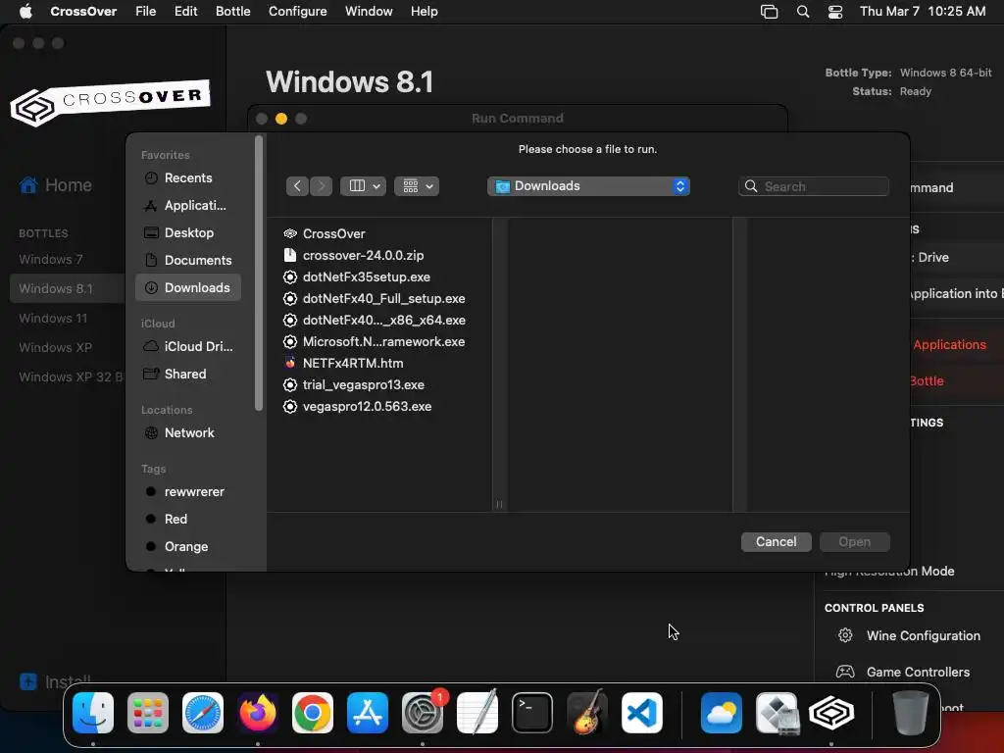
Task: Launch Safari from the Dock
Action: pyautogui.click(x=203, y=713)
